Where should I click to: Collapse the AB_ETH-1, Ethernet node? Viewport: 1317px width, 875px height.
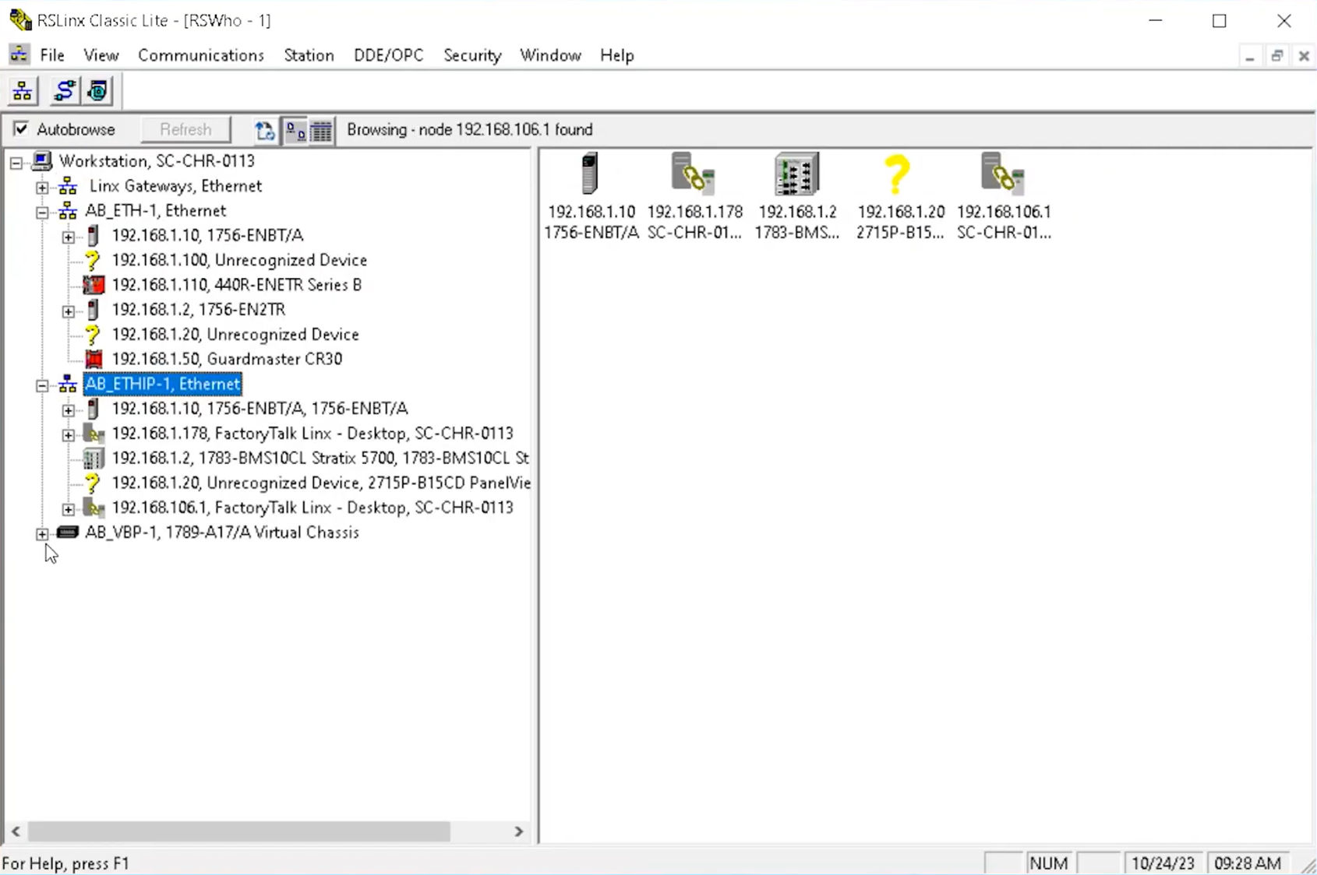click(42, 213)
